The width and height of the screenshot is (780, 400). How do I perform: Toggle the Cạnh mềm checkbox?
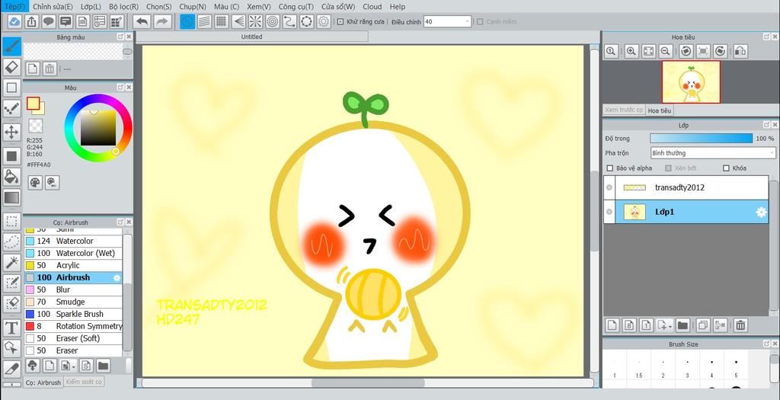[x=480, y=22]
